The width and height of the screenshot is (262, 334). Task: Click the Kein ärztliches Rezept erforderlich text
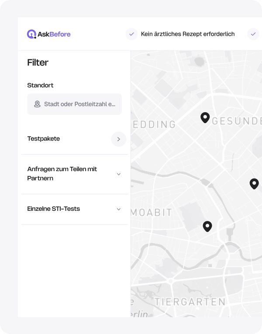tap(188, 34)
